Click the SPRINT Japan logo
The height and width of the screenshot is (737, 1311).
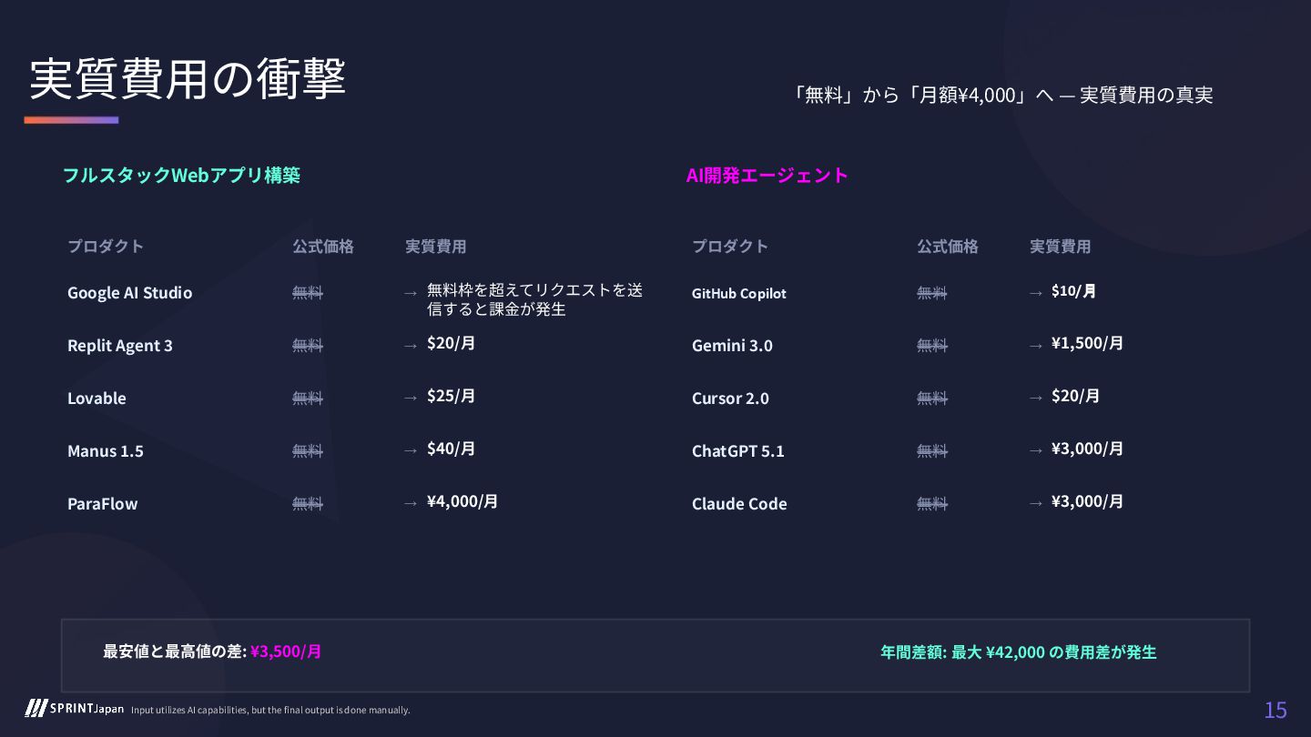(x=75, y=709)
